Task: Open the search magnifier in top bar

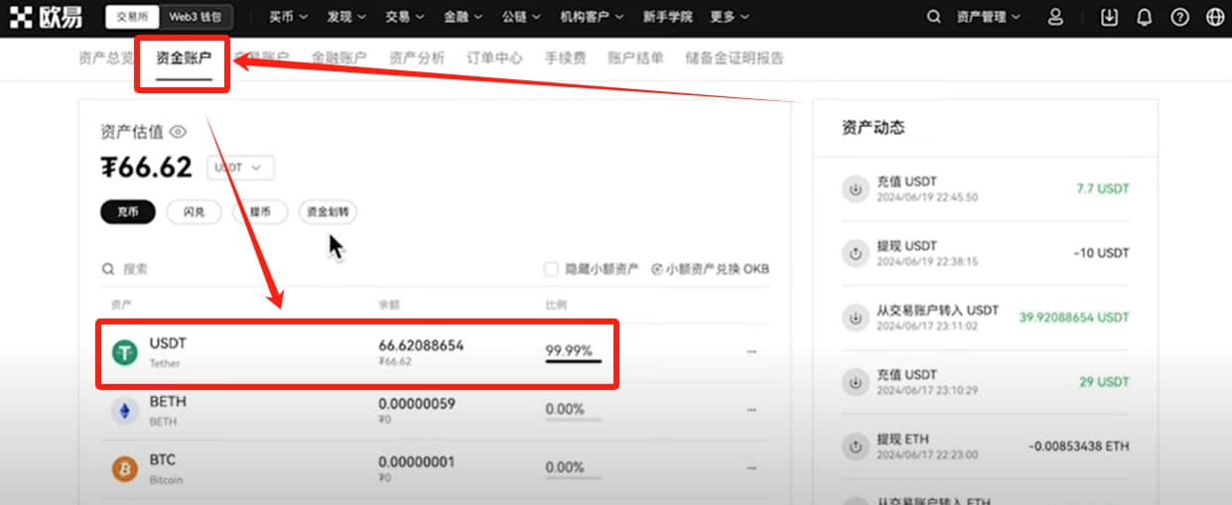Action: [933, 17]
